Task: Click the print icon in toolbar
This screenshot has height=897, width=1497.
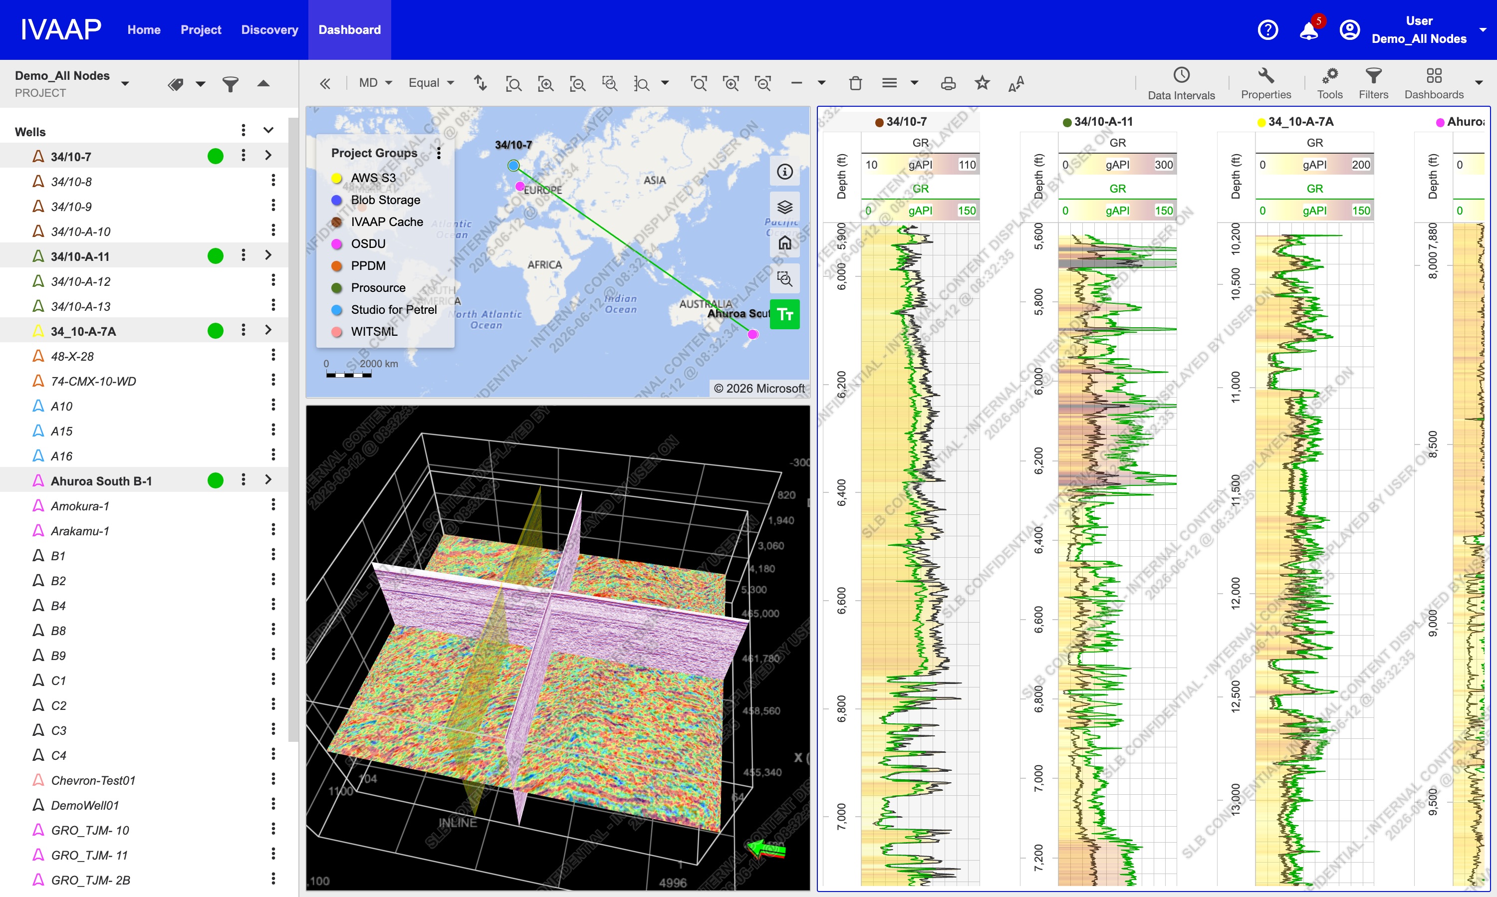Action: point(948,83)
